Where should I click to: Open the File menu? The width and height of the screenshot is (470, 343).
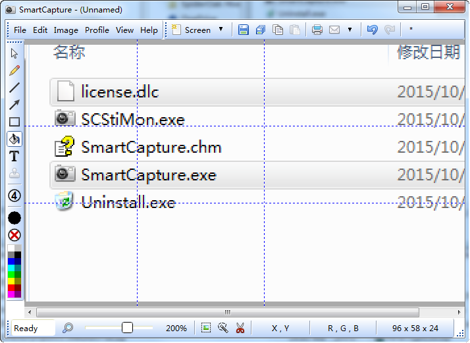tap(20, 30)
